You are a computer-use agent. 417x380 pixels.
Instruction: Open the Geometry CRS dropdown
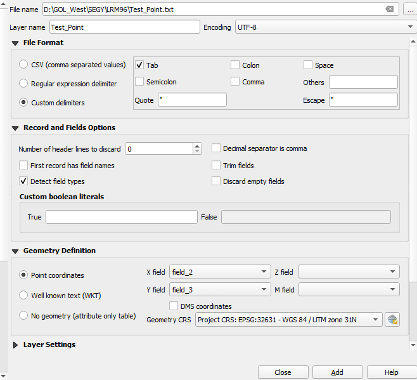(x=288, y=320)
